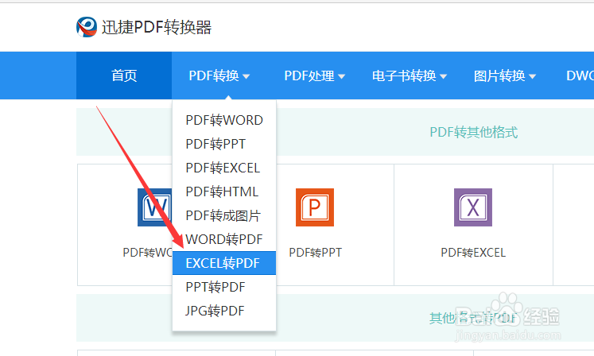The height and width of the screenshot is (356, 594).
Task: Click the PDF转PPT card label
Action: click(315, 253)
